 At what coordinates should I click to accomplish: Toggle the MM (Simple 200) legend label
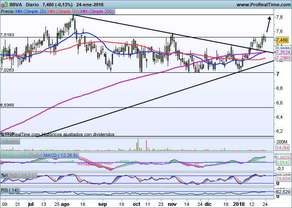coord(96,12)
